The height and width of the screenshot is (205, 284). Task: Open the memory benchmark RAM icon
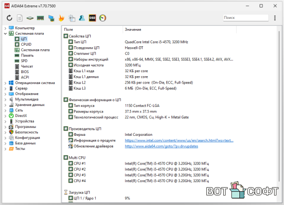(40, 18)
